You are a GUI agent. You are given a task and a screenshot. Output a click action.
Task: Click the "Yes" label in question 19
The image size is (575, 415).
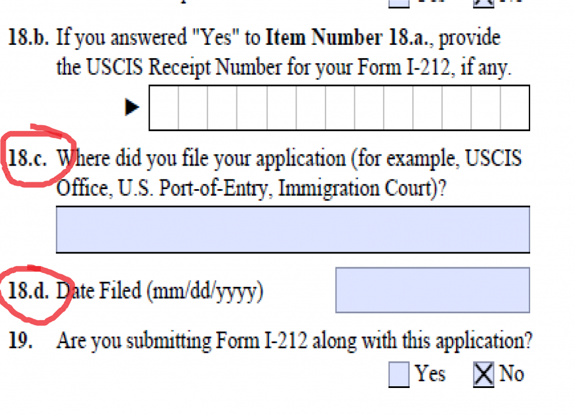pyautogui.click(x=430, y=374)
